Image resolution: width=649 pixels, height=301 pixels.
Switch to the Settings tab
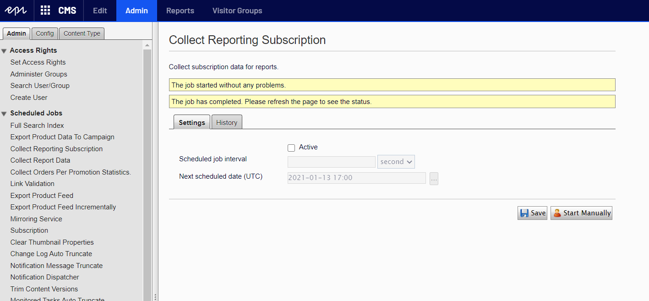[192, 122]
